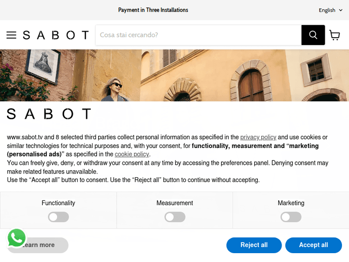Viewport: 349px width, 262px height.
Task: Select the Payment in Three Installations banner
Action: 153,10
